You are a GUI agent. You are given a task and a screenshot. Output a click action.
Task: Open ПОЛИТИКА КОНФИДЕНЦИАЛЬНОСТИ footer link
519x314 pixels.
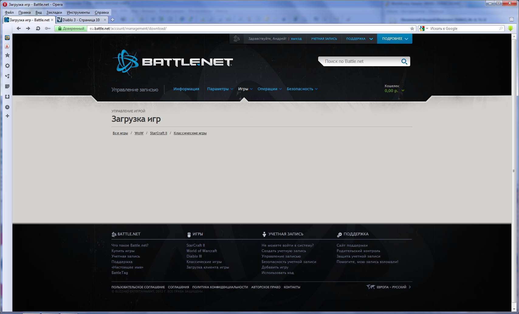click(x=220, y=287)
